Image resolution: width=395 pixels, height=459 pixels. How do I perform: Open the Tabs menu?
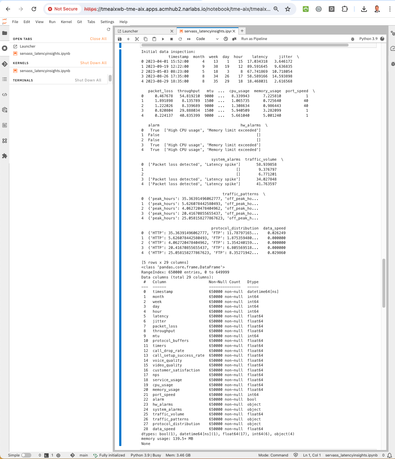coord(91,22)
